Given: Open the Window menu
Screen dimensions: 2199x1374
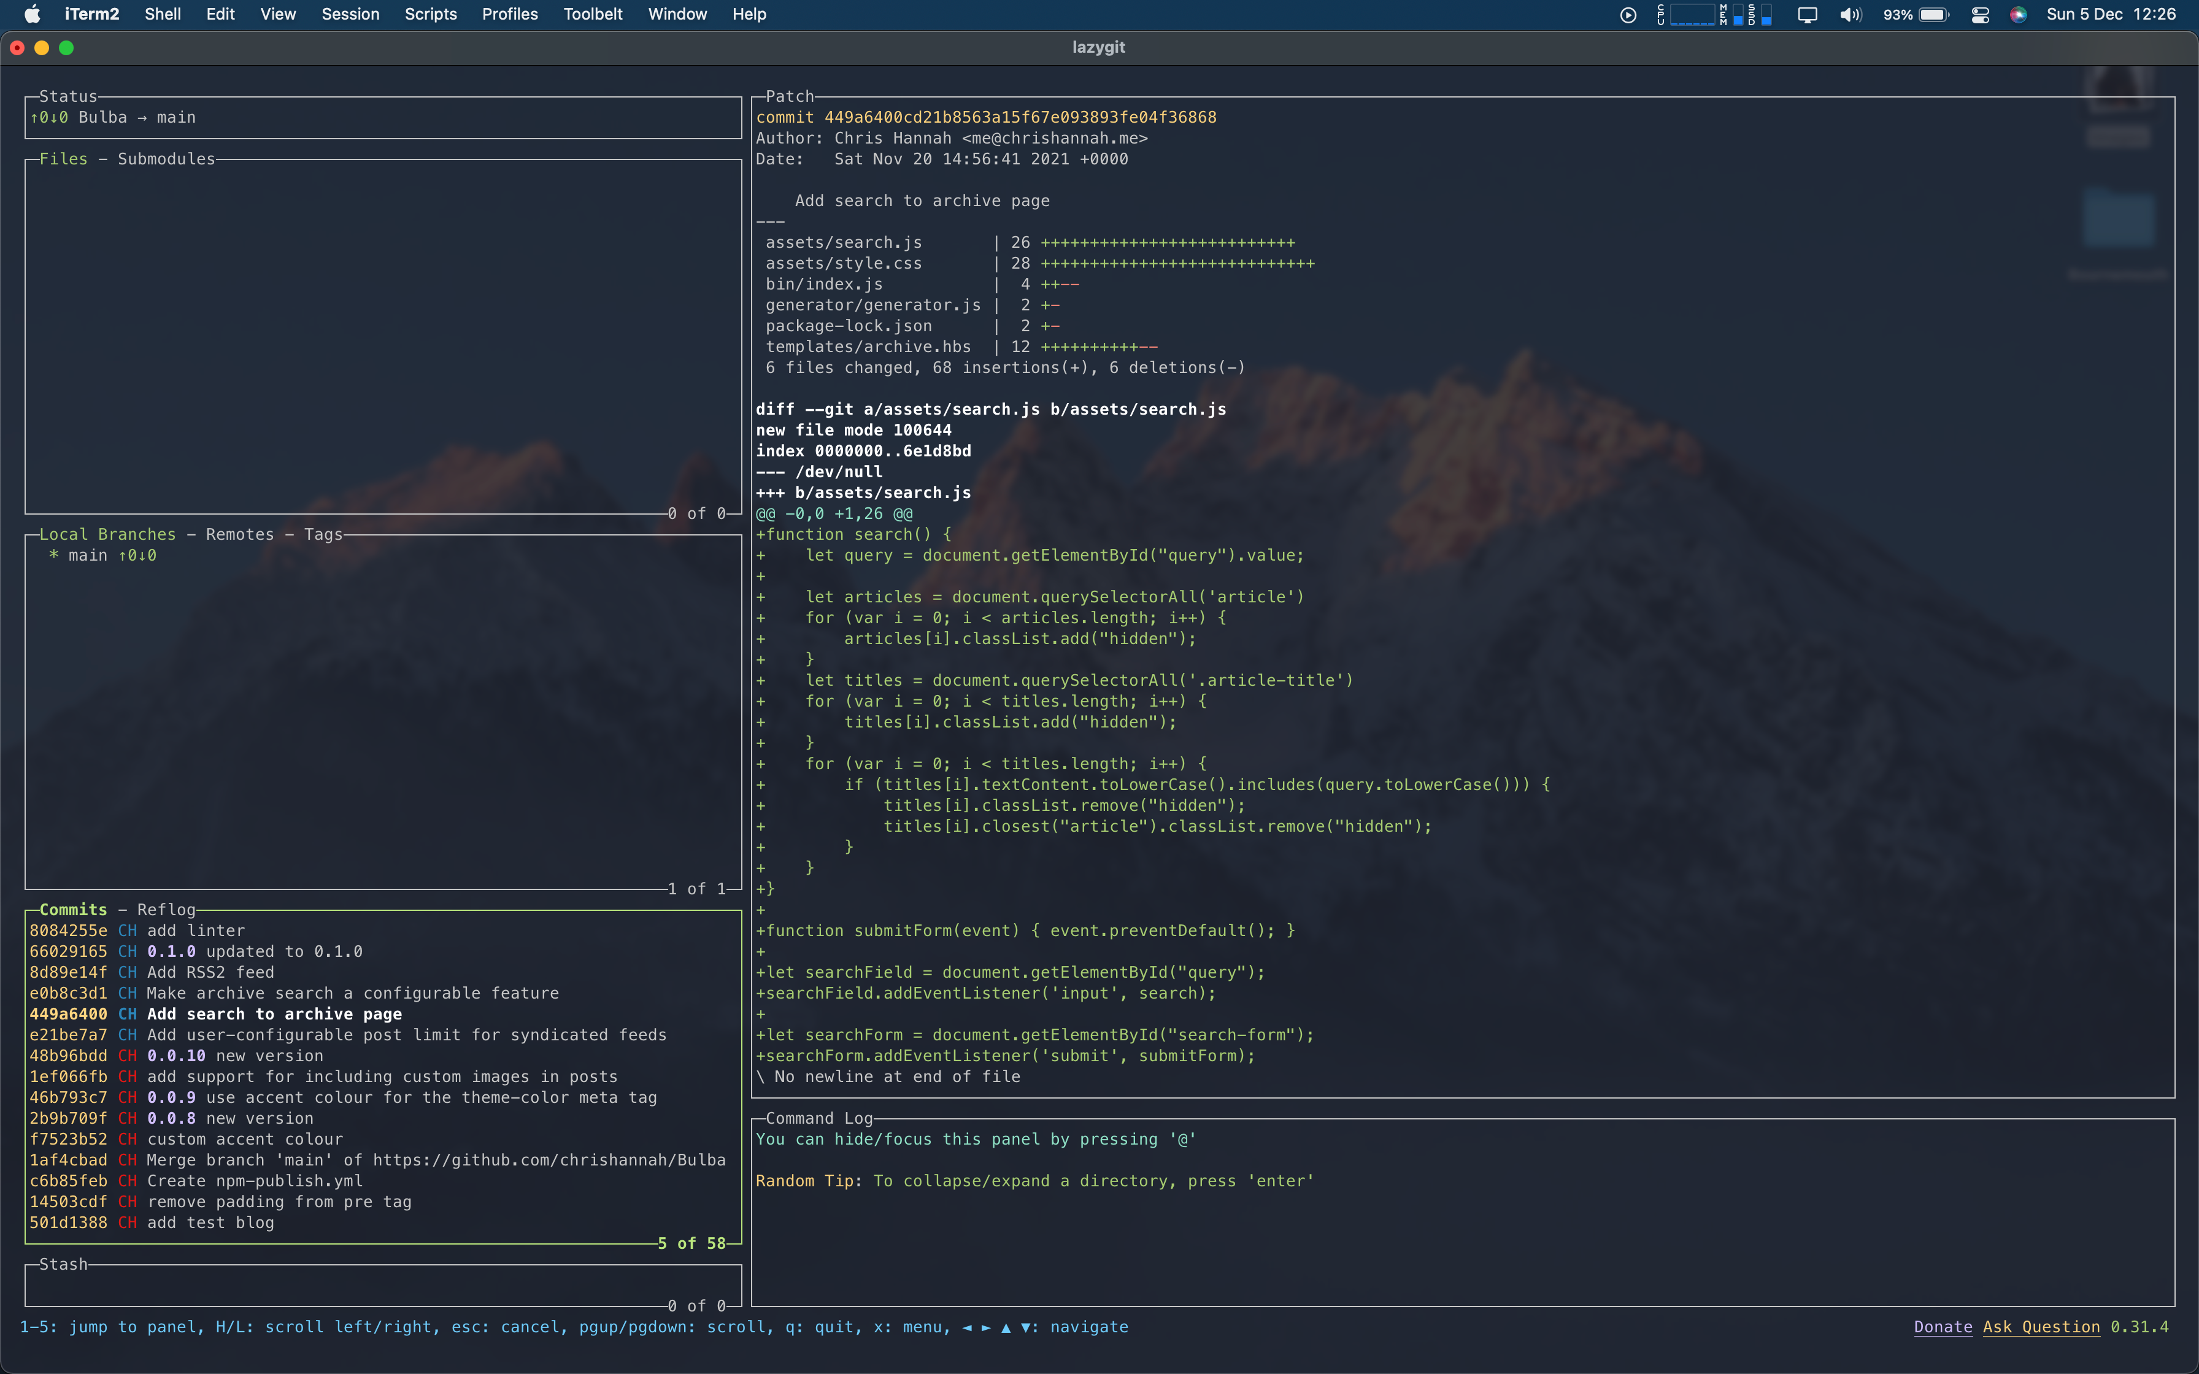Looking at the screenshot, I should pos(677,13).
